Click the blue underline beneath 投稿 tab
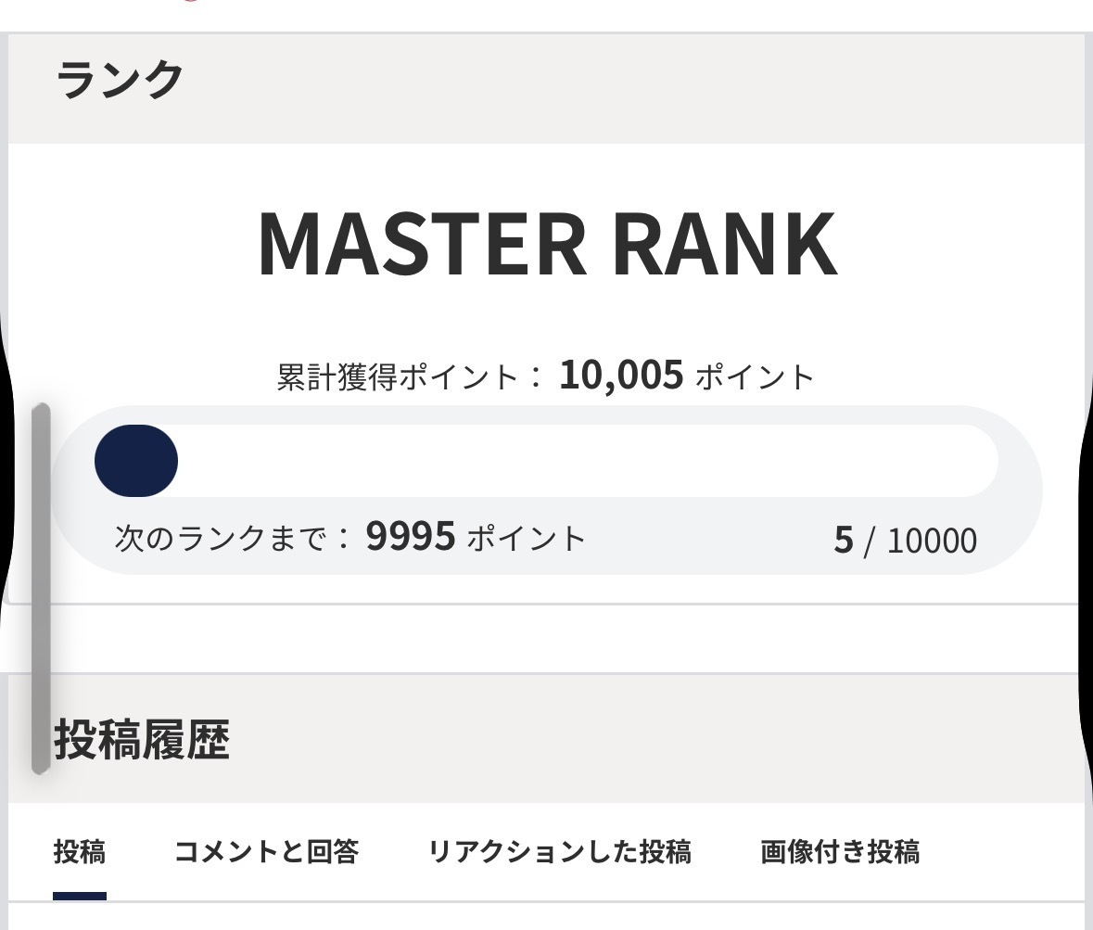 [x=80, y=896]
